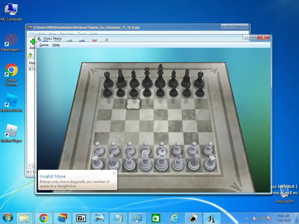
Task: Select Roblox Studio desktop shortcut
Action: 11,103
